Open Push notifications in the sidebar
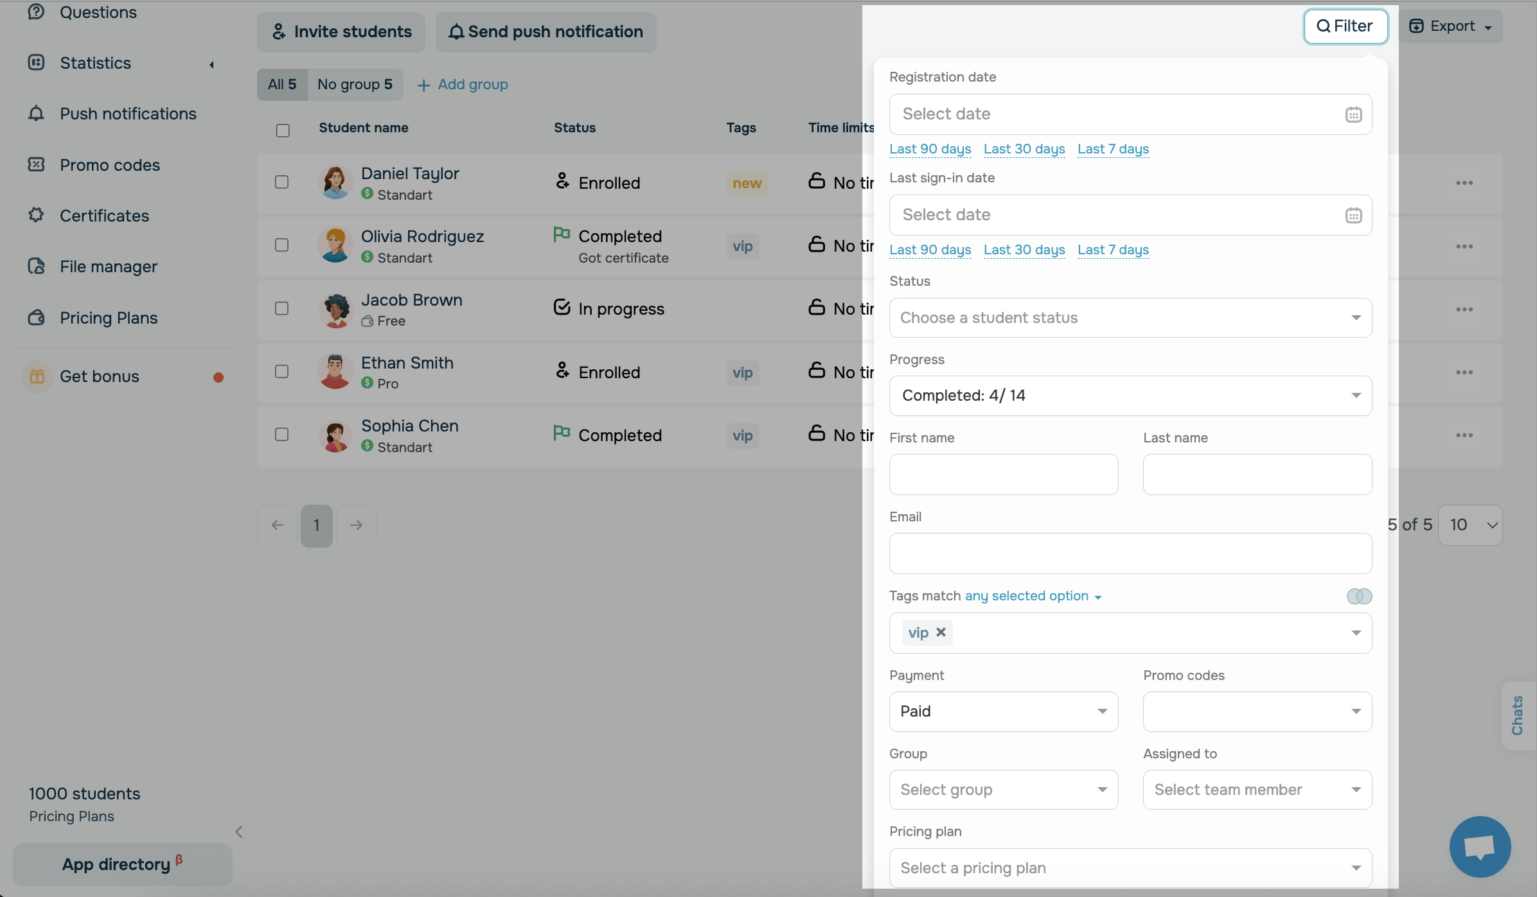This screenshot has width=1537, height=897. [128, 114]
